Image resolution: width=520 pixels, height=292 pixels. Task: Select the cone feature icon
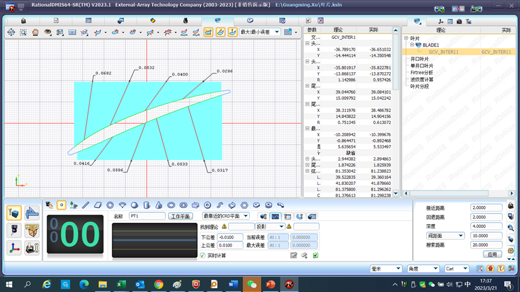point(159,205)
